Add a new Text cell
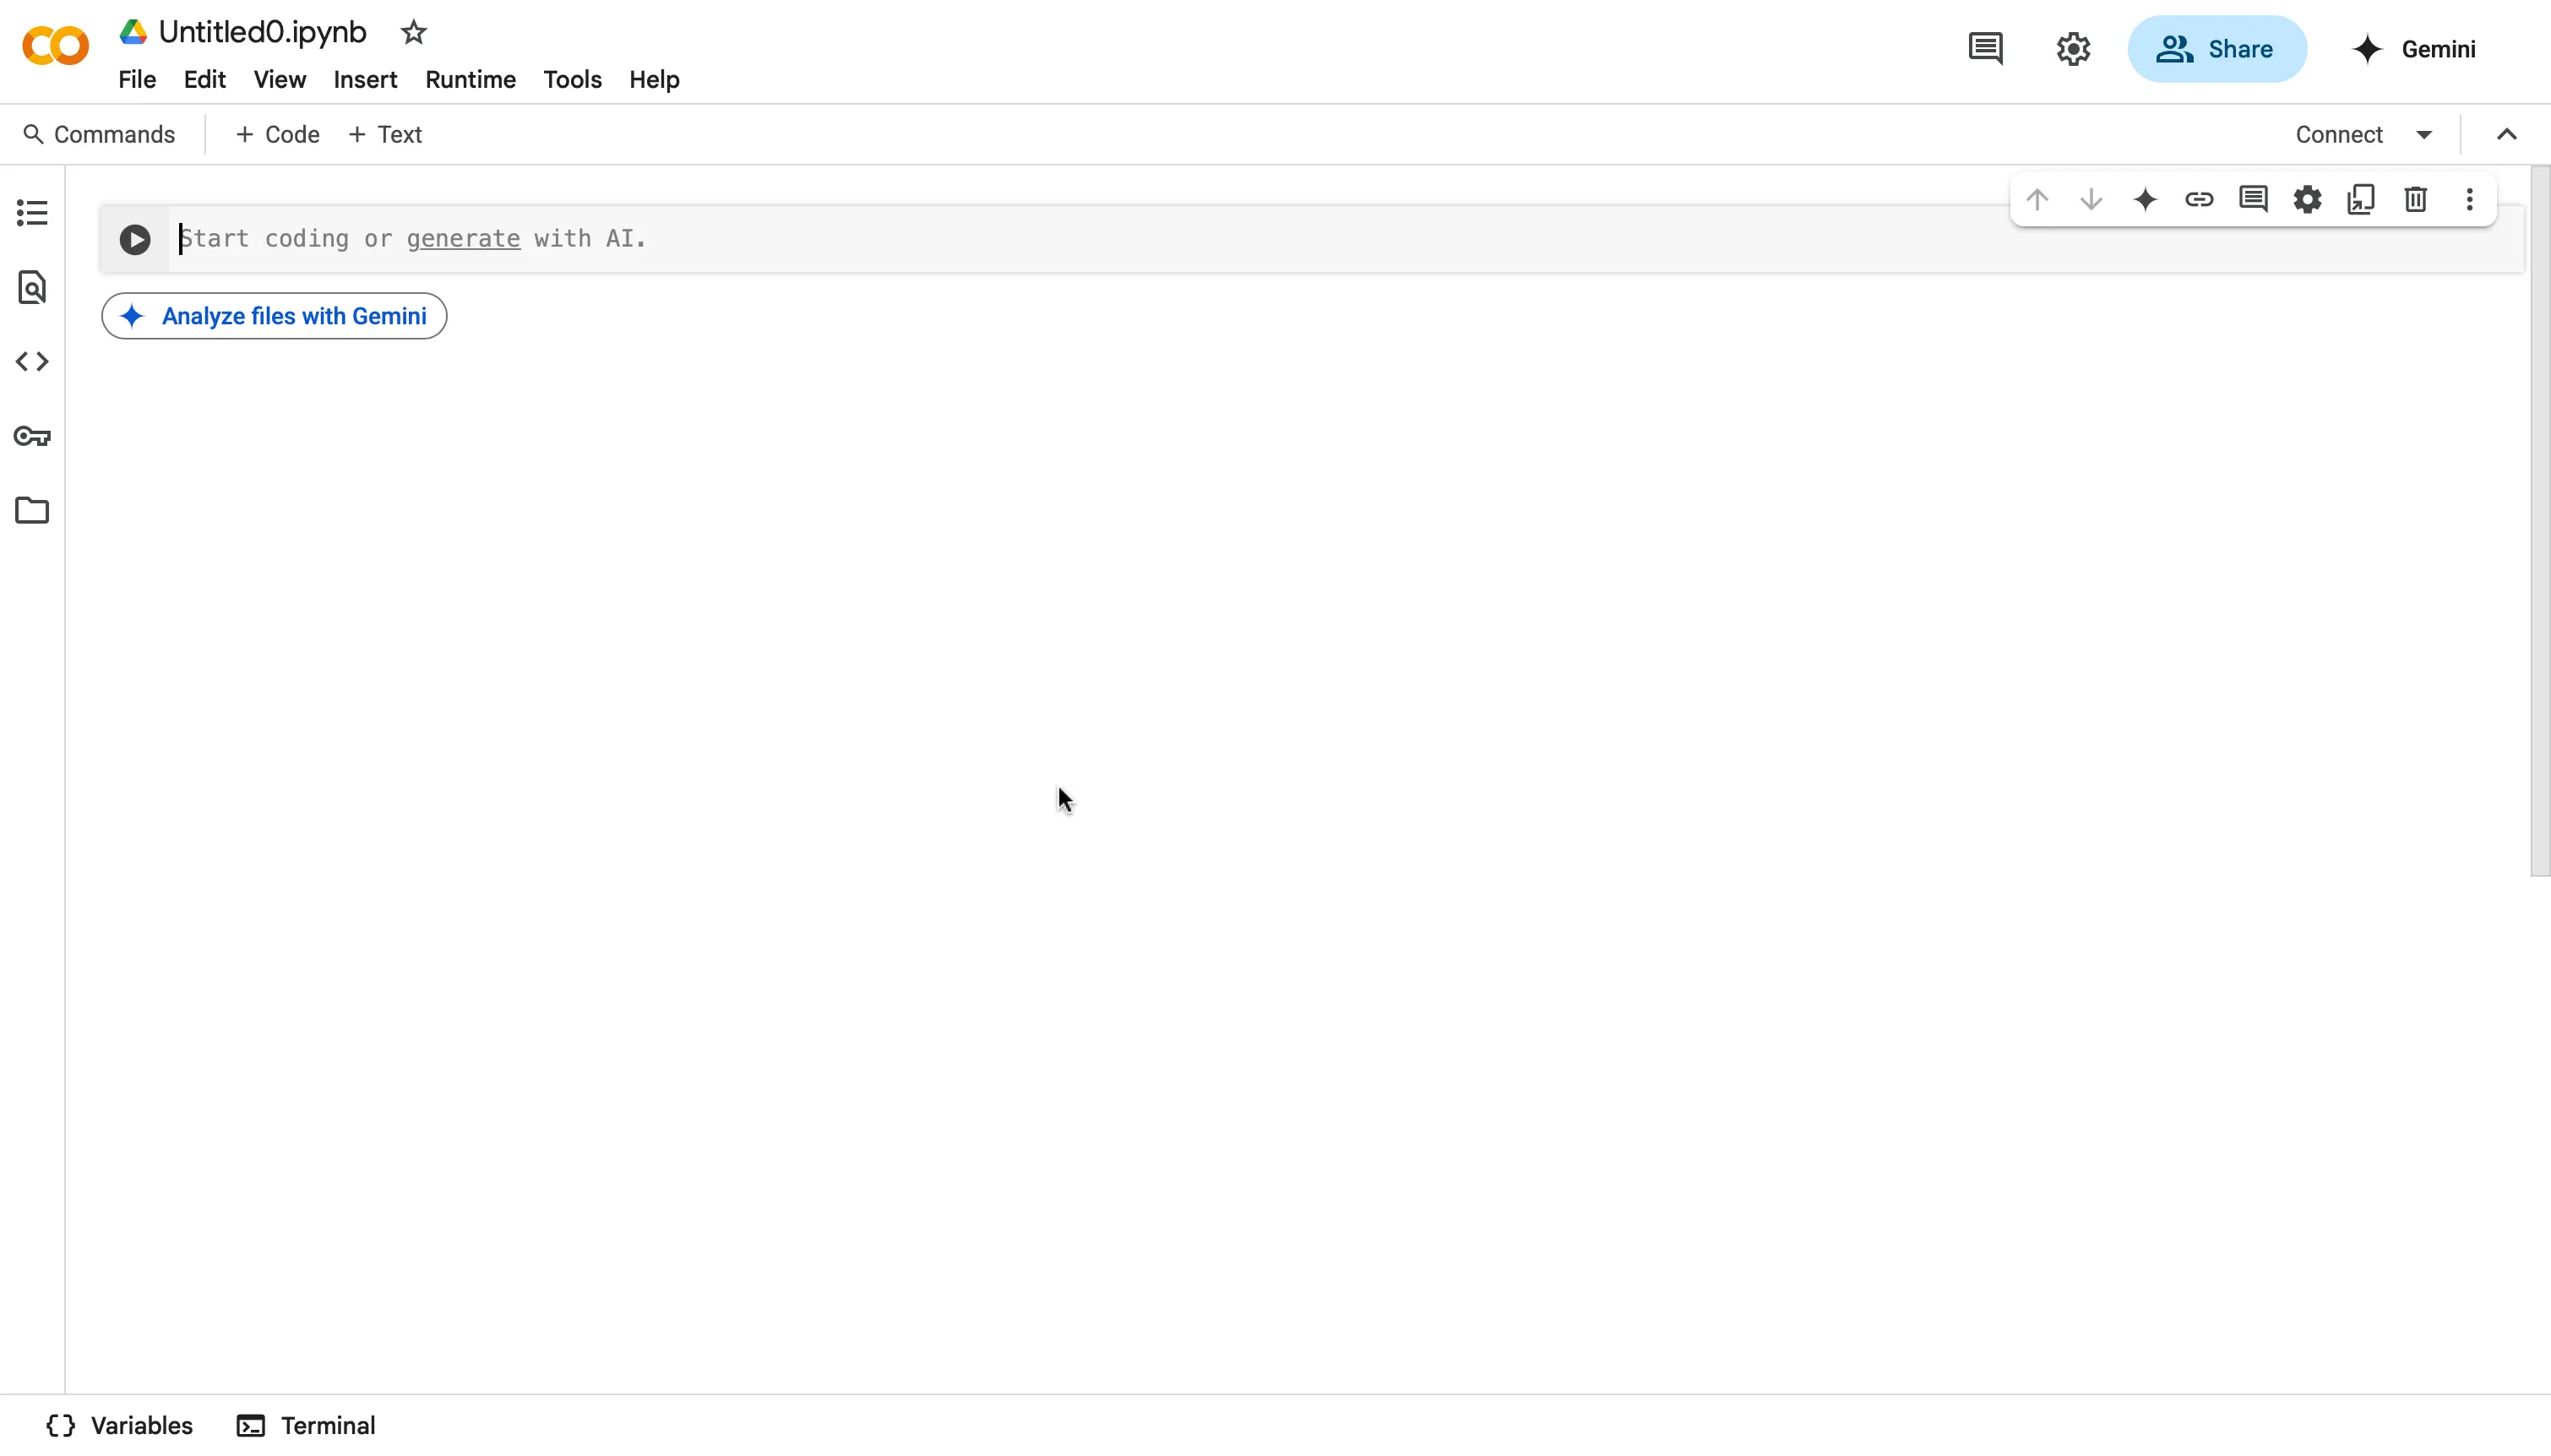 click(x=385, y=134)
